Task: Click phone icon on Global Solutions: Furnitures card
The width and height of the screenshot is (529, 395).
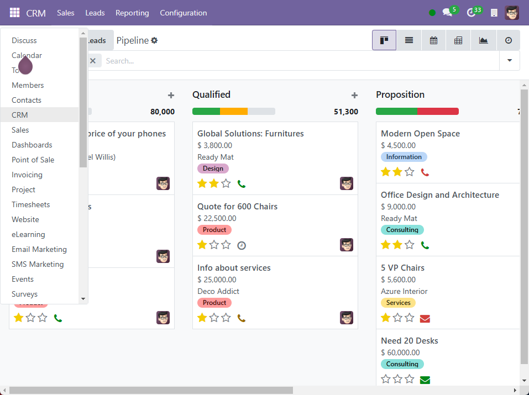Action: point(241,183)
